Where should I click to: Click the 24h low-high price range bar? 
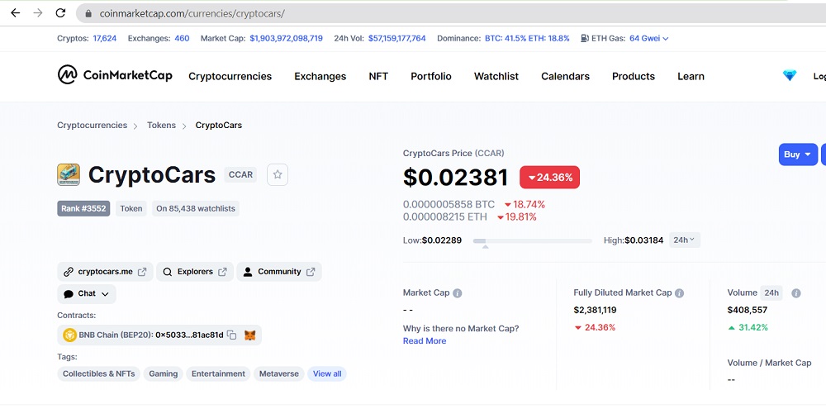click(x=533, y=241)
